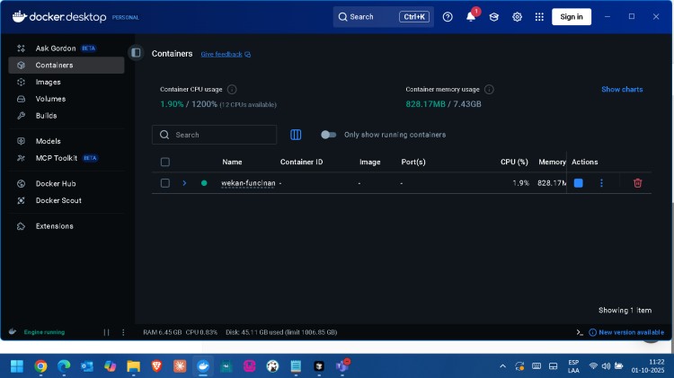Open the column display settings icon
The image size is (674, 378).
pos(296,135)
